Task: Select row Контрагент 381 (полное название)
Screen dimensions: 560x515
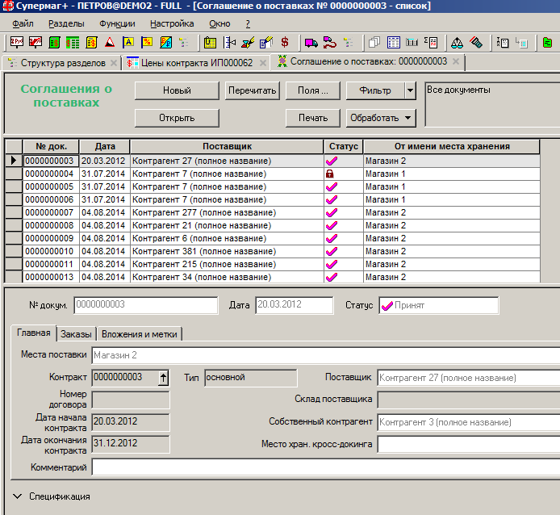Action: [x=272, y=252]
